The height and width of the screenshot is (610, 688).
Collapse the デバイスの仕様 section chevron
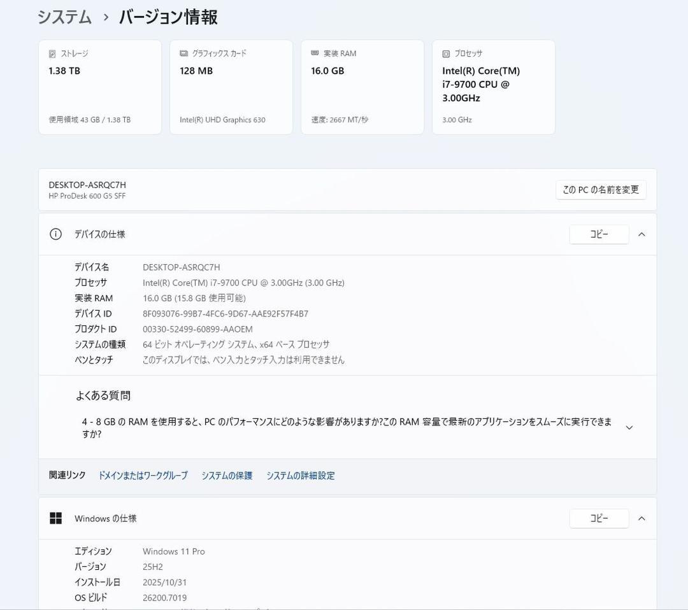tap(641, 234)
